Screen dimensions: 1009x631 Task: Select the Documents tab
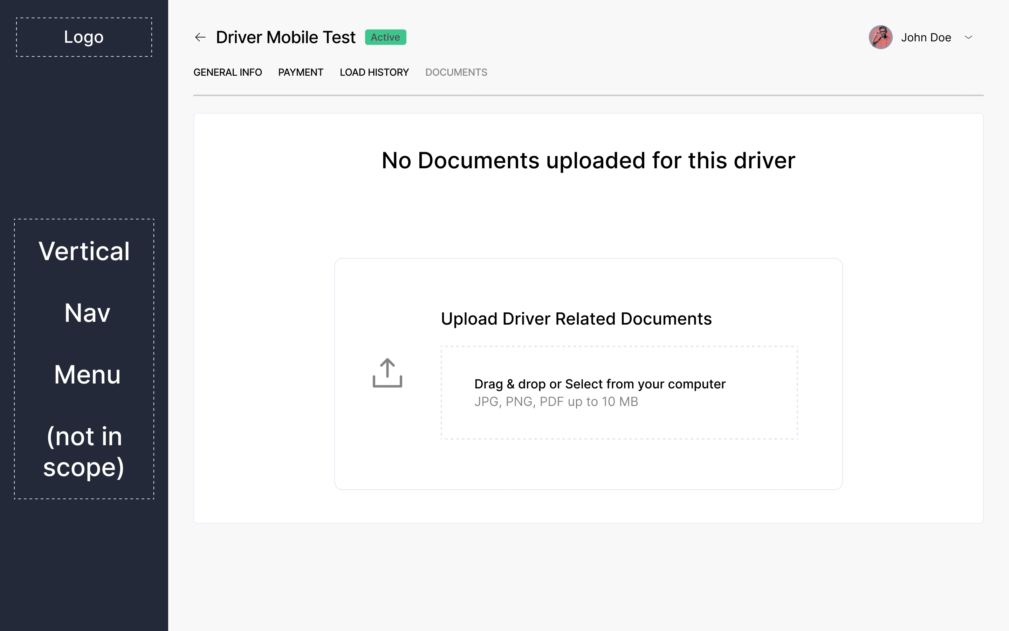point(456,73)
